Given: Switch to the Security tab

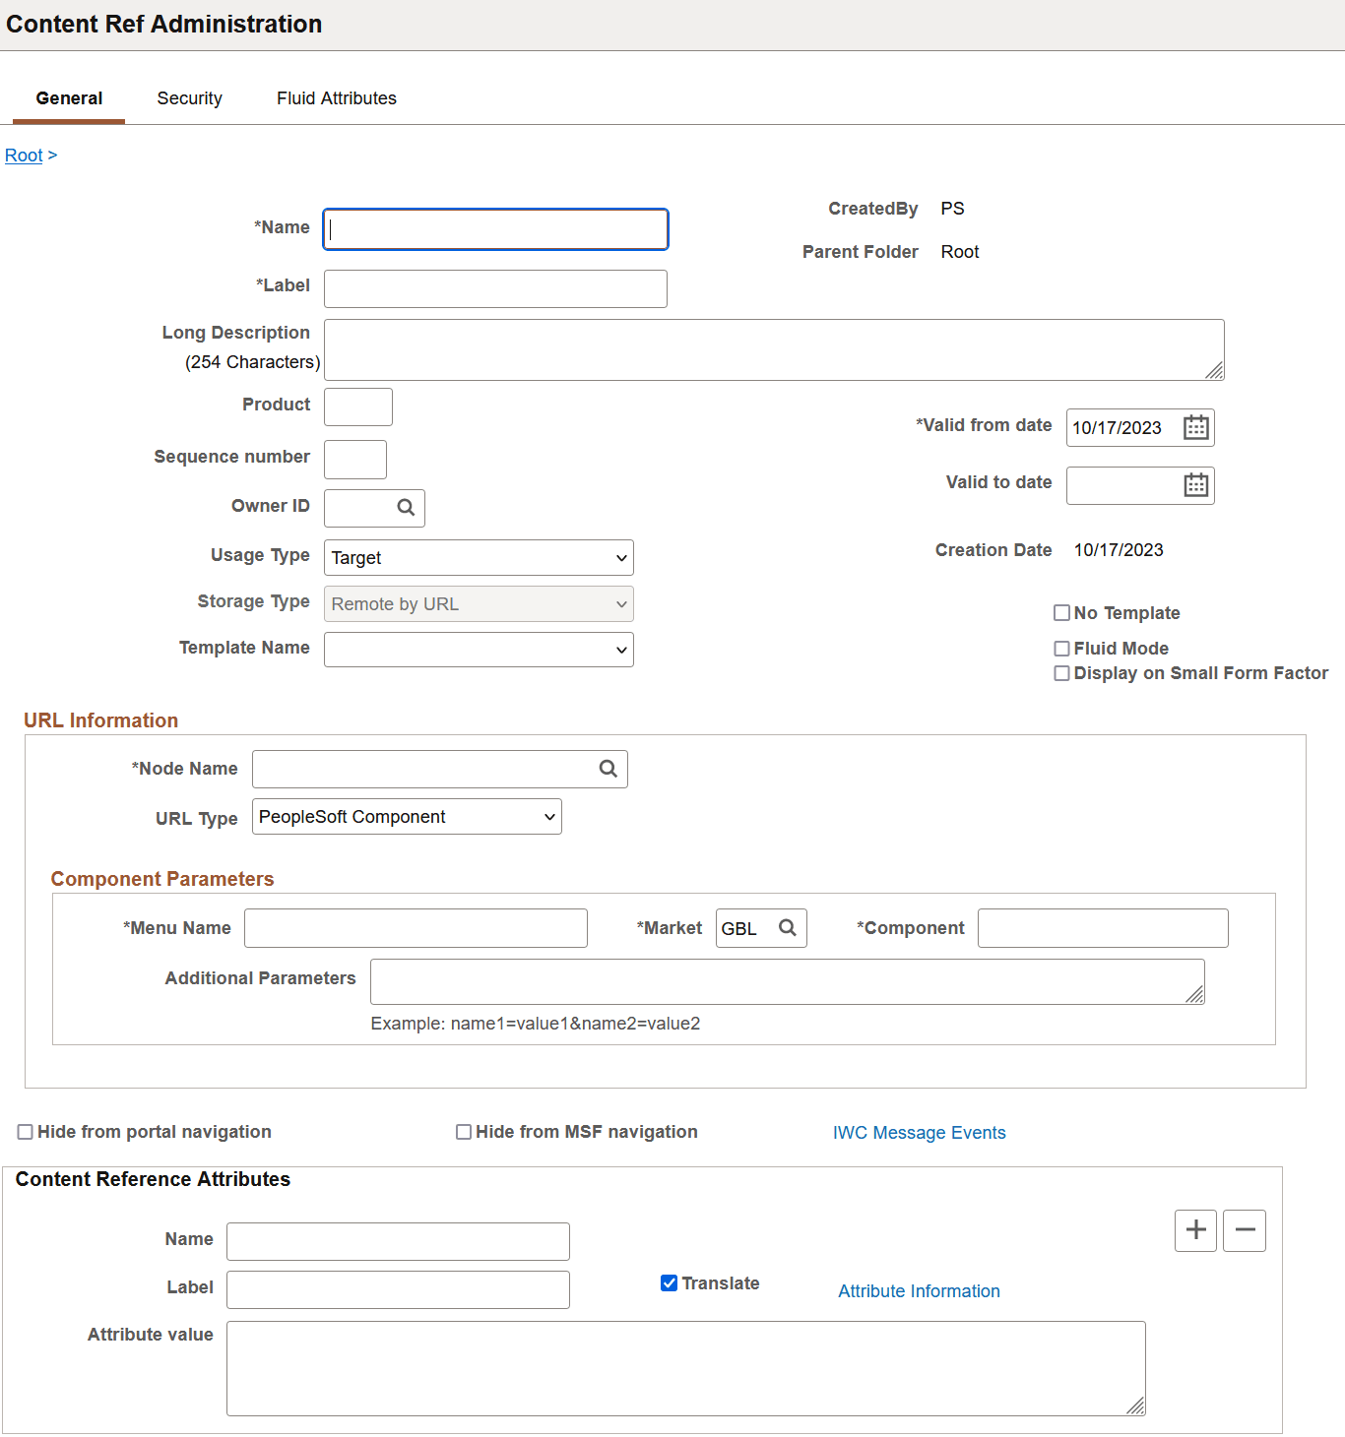Looking at the screenshot, I should tap(189, 97).
